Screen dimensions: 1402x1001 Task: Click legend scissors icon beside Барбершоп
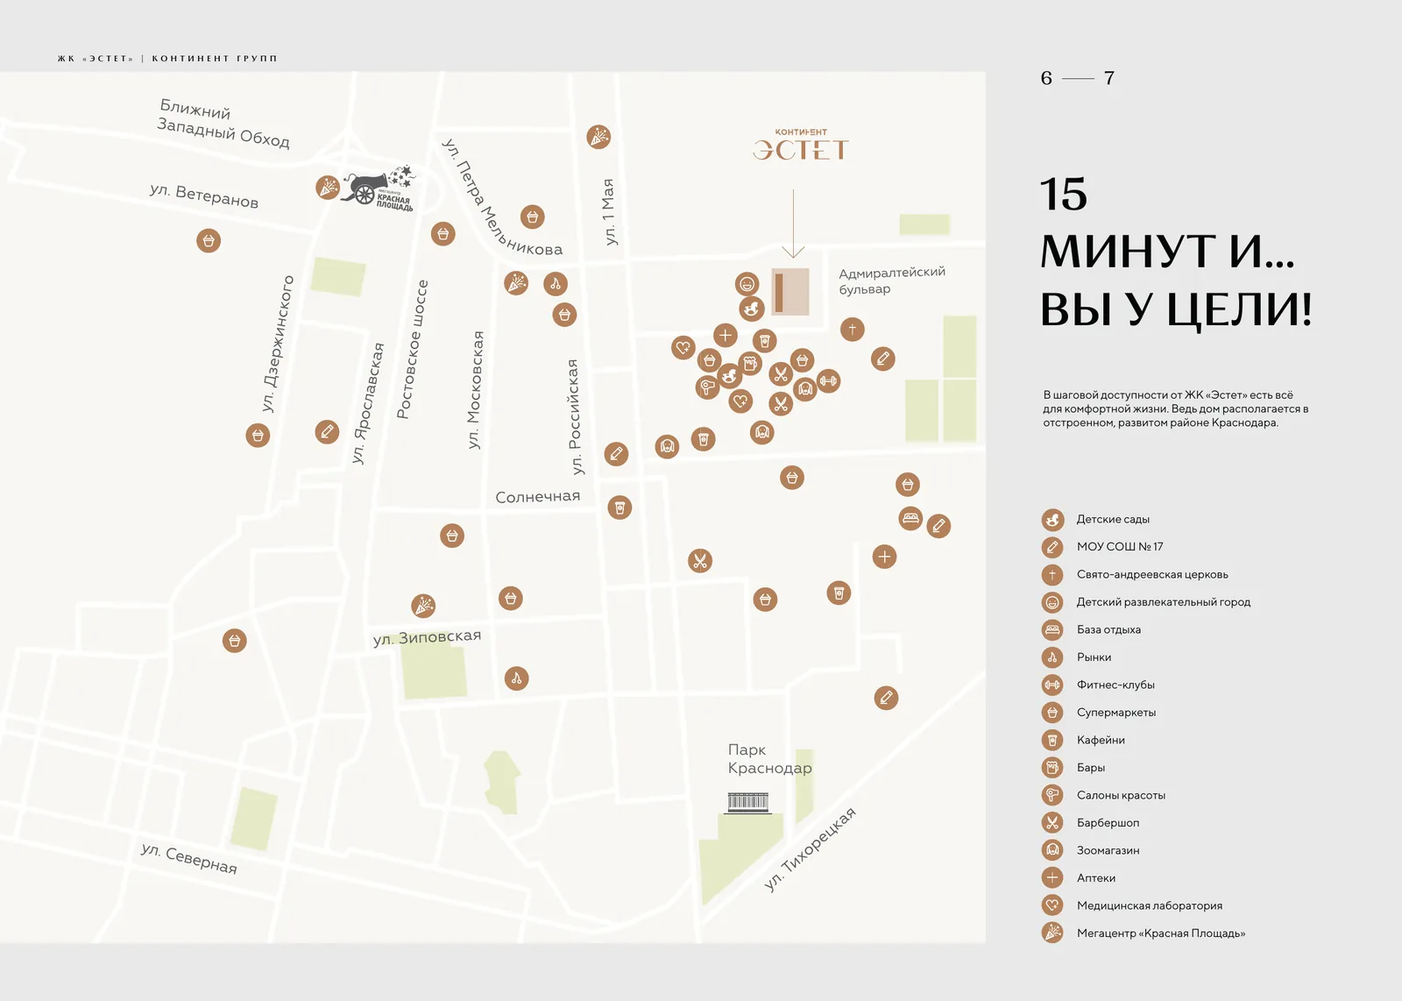[x=1052, y=823]
